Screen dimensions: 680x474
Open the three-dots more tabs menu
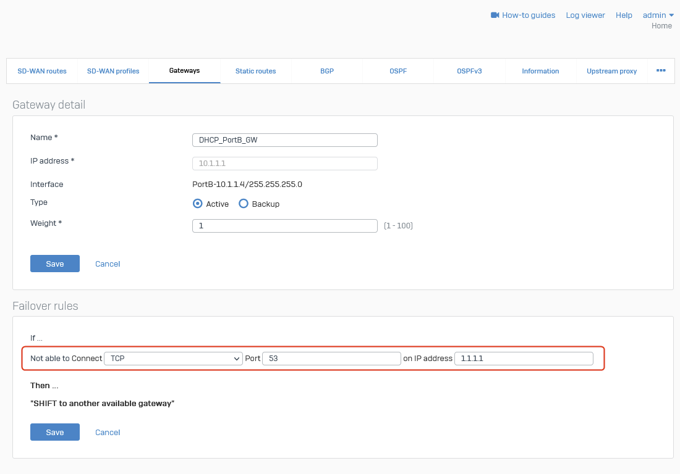tap(661, 71)
